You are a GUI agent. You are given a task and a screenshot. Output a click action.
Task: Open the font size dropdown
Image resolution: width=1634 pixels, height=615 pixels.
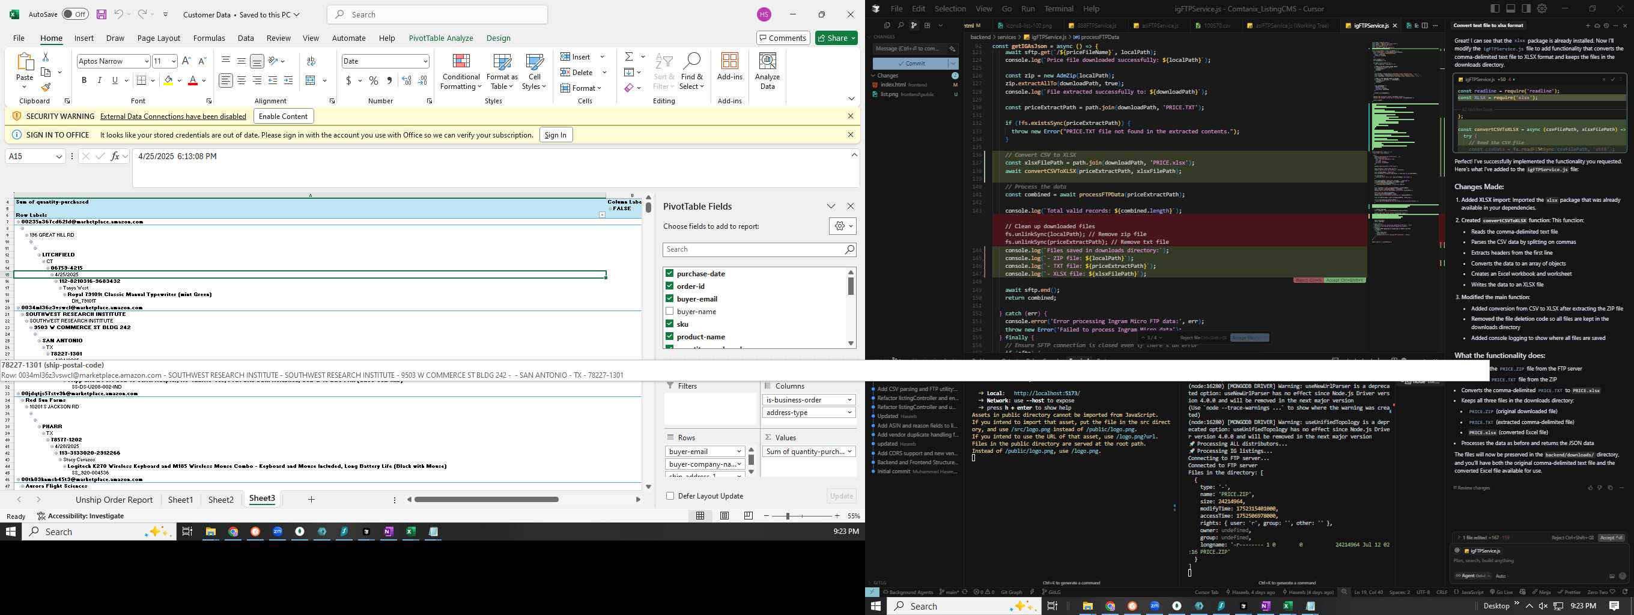point(173,61)
